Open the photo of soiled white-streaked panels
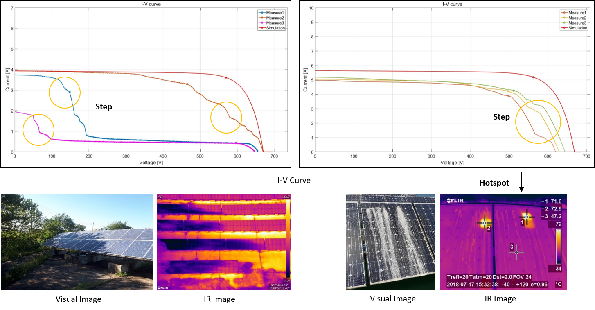 pos(390,242)
